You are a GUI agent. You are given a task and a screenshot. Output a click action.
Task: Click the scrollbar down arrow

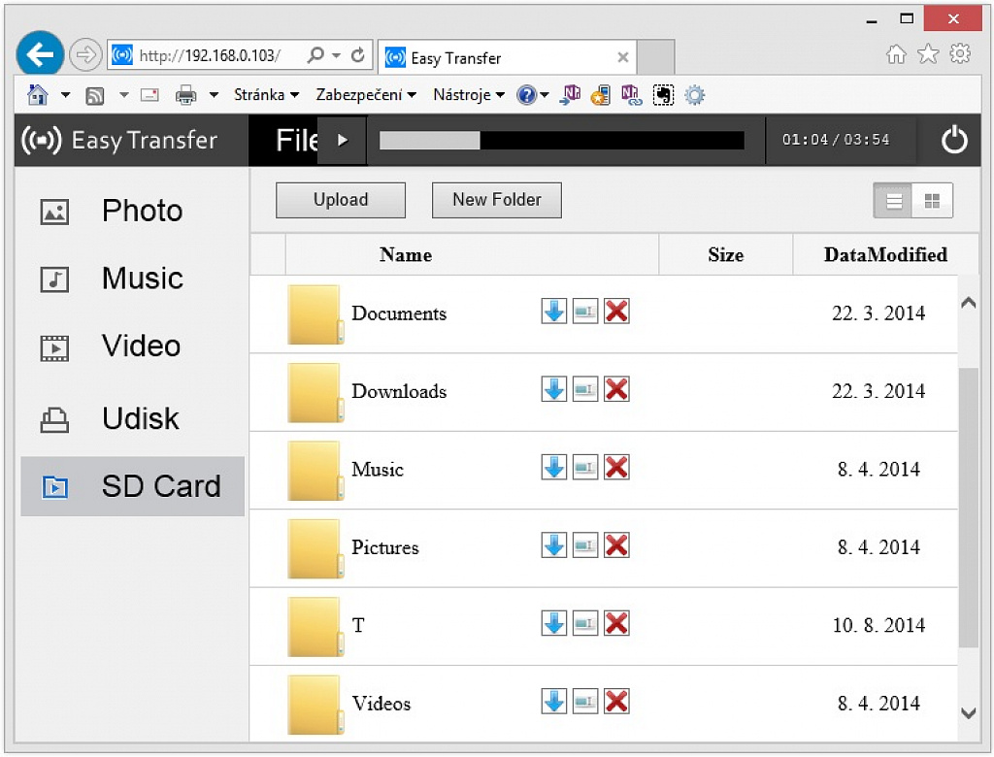click(x=969, y=713)
